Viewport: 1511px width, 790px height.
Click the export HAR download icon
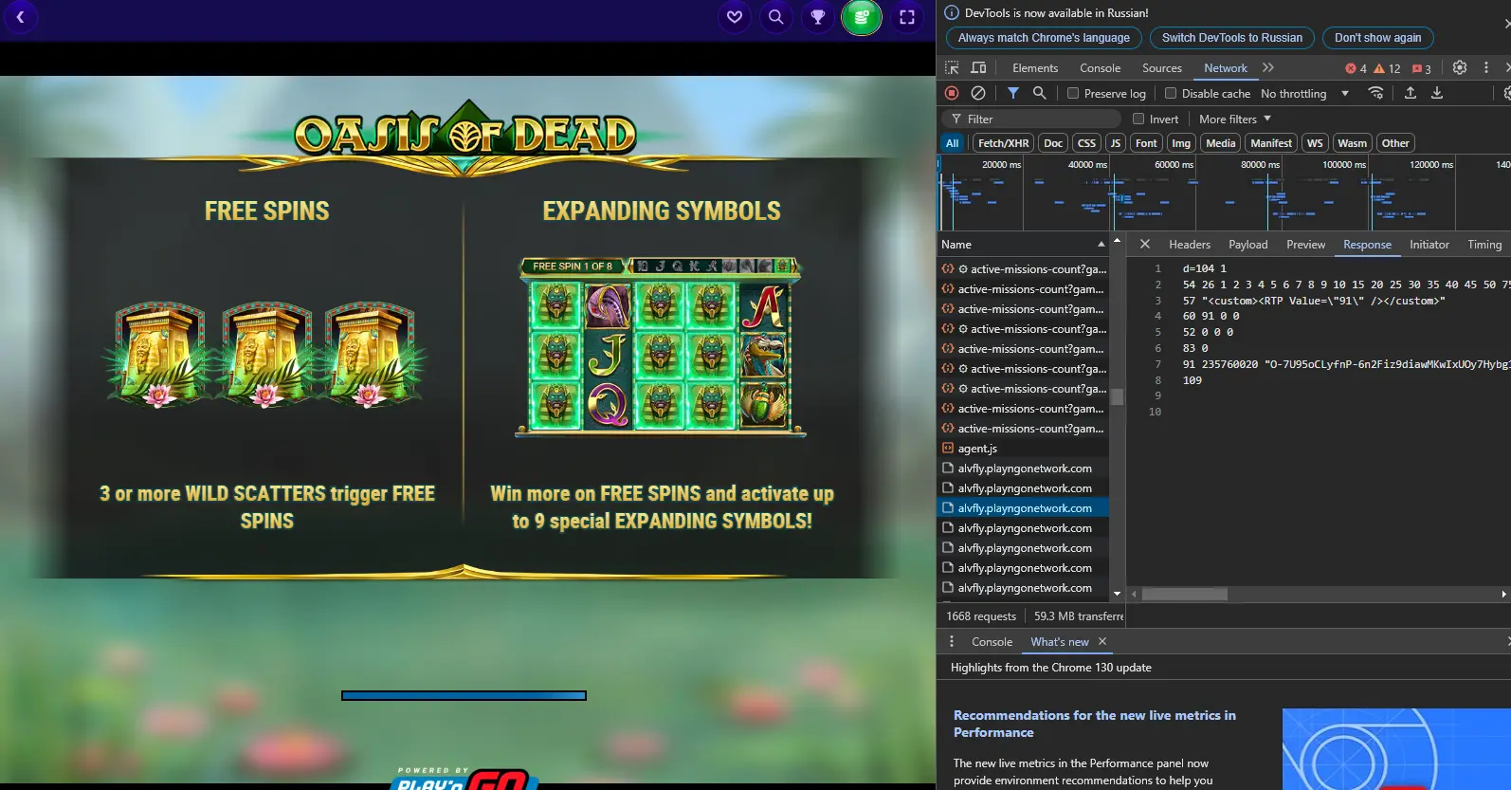click(x=1437, y=93)
